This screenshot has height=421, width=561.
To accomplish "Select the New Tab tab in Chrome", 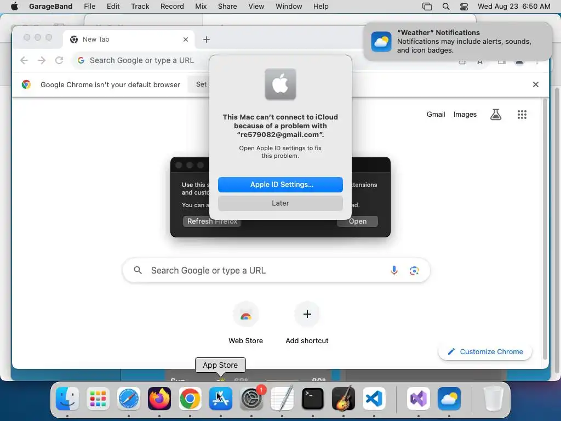I will pos(129,39).
